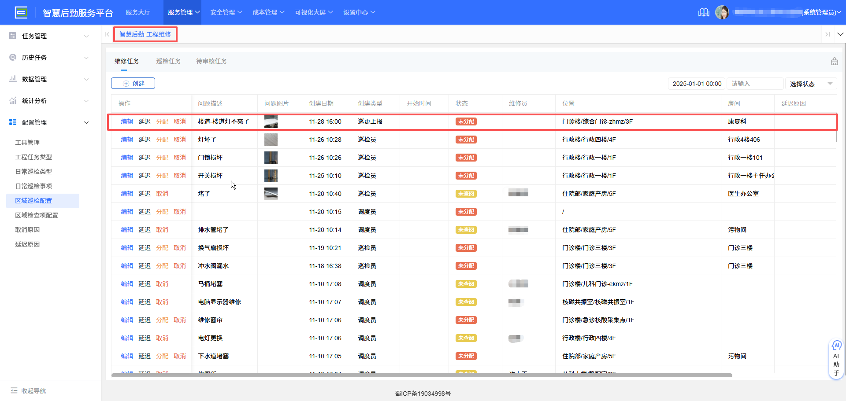This screenshot has height=401, width=846.
Task: Open the 设置中心 dropdown menu
Action: click(360, 12)
